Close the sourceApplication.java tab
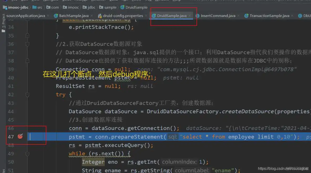Screen dimensions: 311x173 click(48, 16)
